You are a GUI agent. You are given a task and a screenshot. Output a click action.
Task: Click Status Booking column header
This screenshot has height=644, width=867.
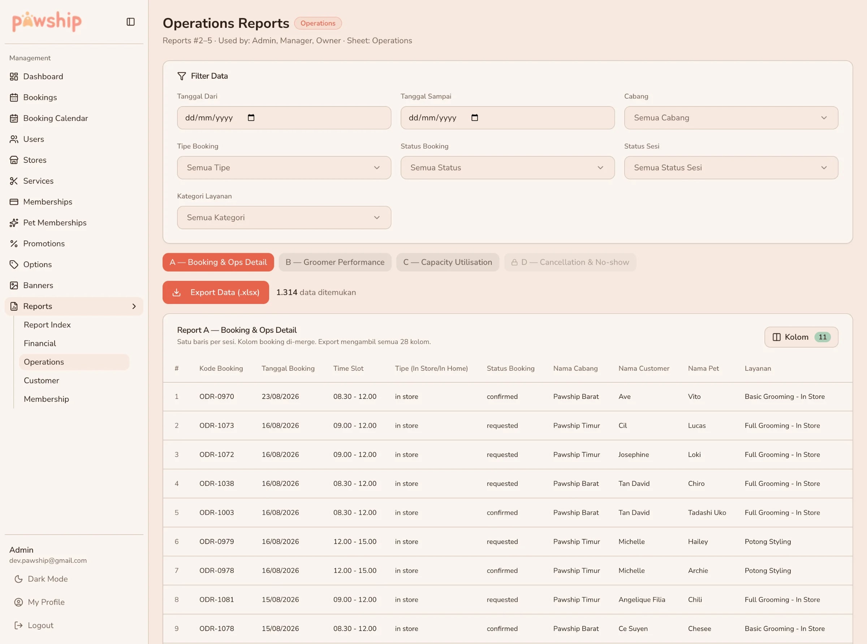[x=510, y=369]
